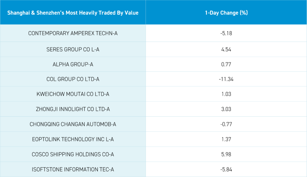This screenshot has width=307, height=177.
Task: Select EOPTOLINK TECHNOLOGY INC L-A cell
Action: click(x=73, y=139)
